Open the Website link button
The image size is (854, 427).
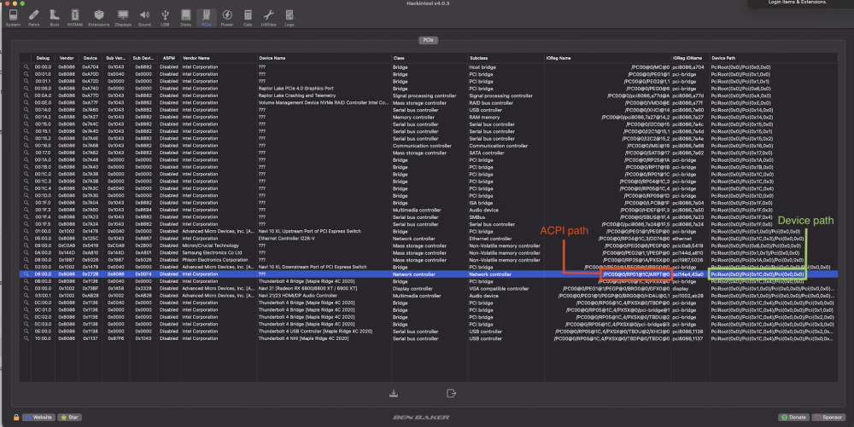coord(38,418)
